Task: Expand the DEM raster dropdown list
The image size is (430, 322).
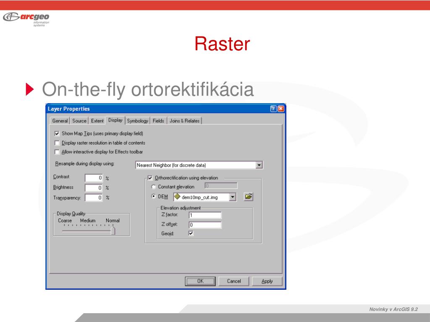Action: point(232,197)
